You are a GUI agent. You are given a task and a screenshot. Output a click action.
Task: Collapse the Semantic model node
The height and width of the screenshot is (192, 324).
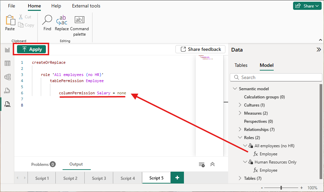click(x=235, y=89)
